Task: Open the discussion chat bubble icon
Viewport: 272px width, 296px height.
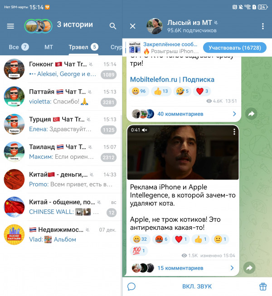Action: tap(131, 286)
